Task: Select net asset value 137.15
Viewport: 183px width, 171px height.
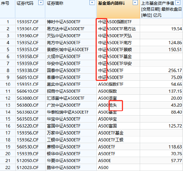Action: tap(175, 91)
